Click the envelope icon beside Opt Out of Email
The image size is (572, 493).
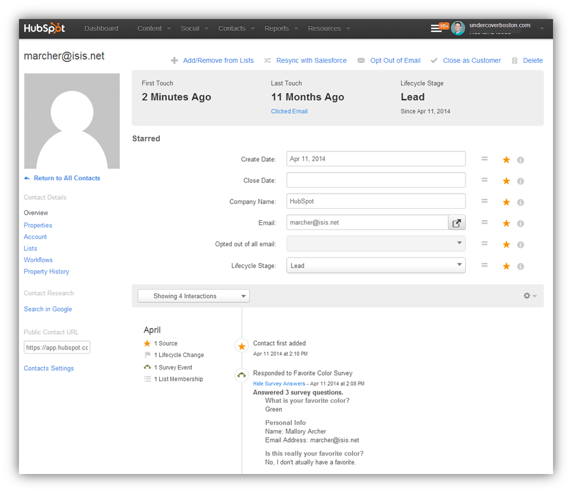point(361,61)
